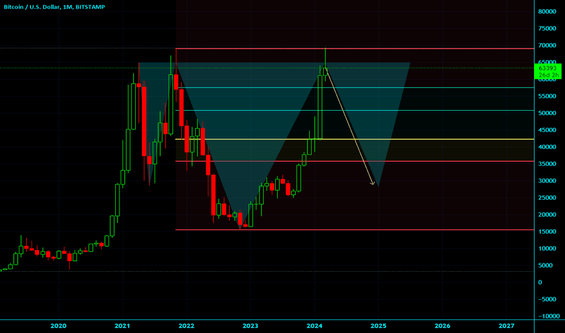Click the latest green candle at the 69000 peak

tap(326, 71)
